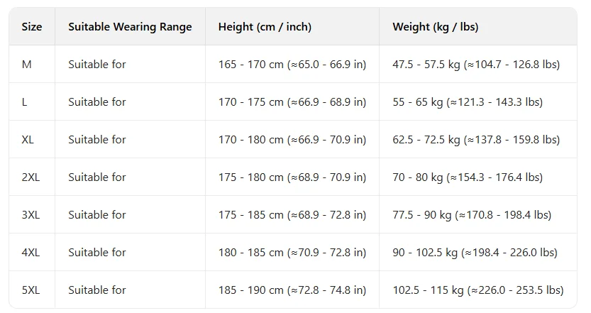Click the 185 - 190 cm height cell
The width and height of the screenshot is (591, 313).
(292, 290)
